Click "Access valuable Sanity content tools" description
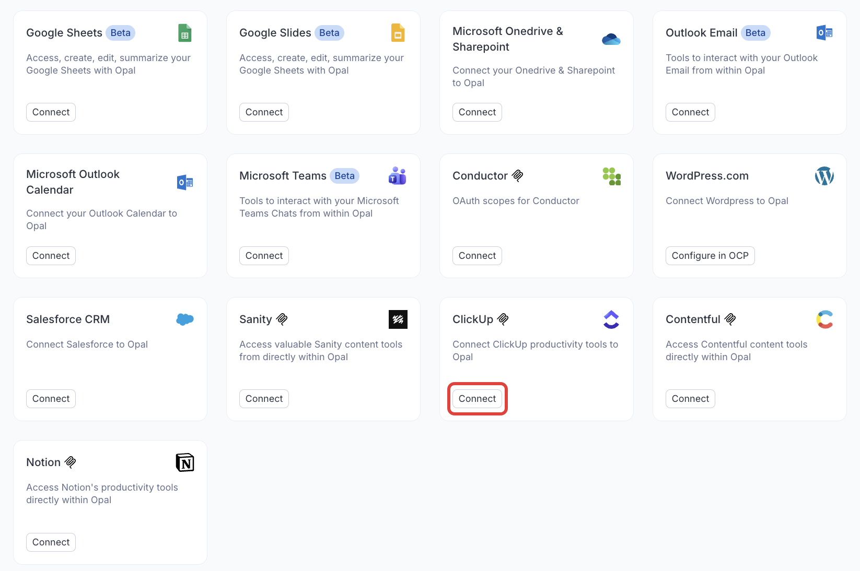This screenshot has width=860, height=571. click(x=321, y=351)
